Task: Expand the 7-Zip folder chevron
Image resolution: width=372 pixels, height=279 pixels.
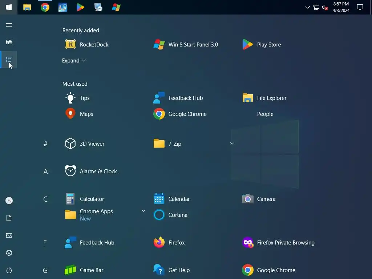Action: [232, 143]
